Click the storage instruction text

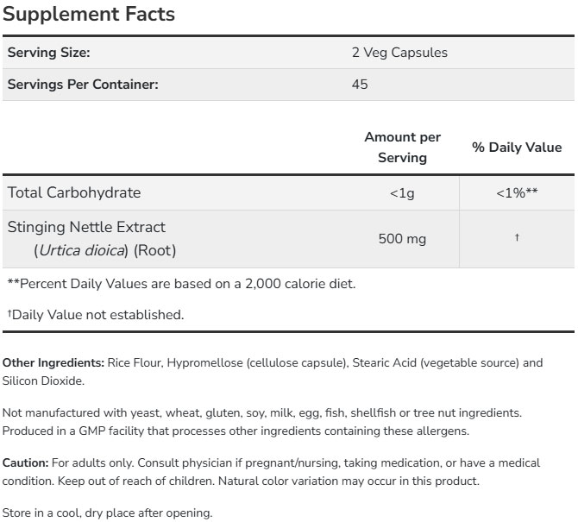tap(107, 513)
